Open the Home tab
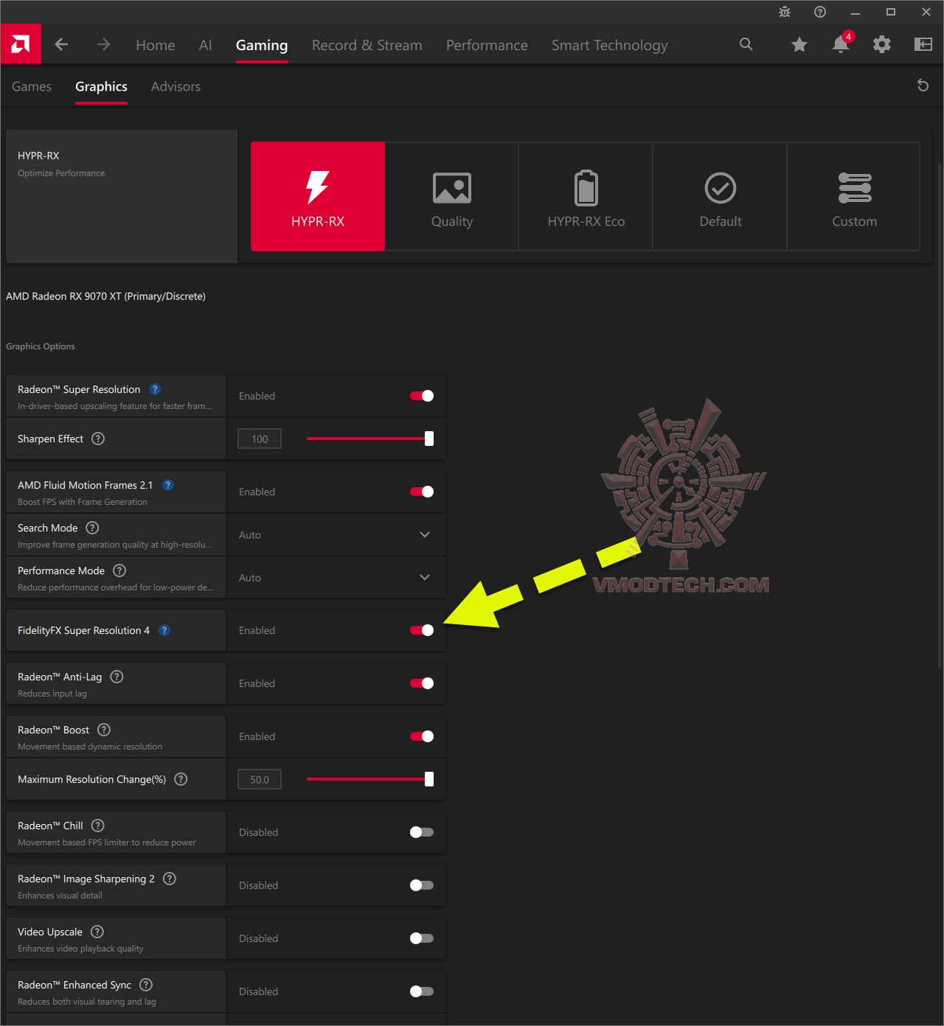The width and height of the screenshot is (944, 1026). coord(156,45)
